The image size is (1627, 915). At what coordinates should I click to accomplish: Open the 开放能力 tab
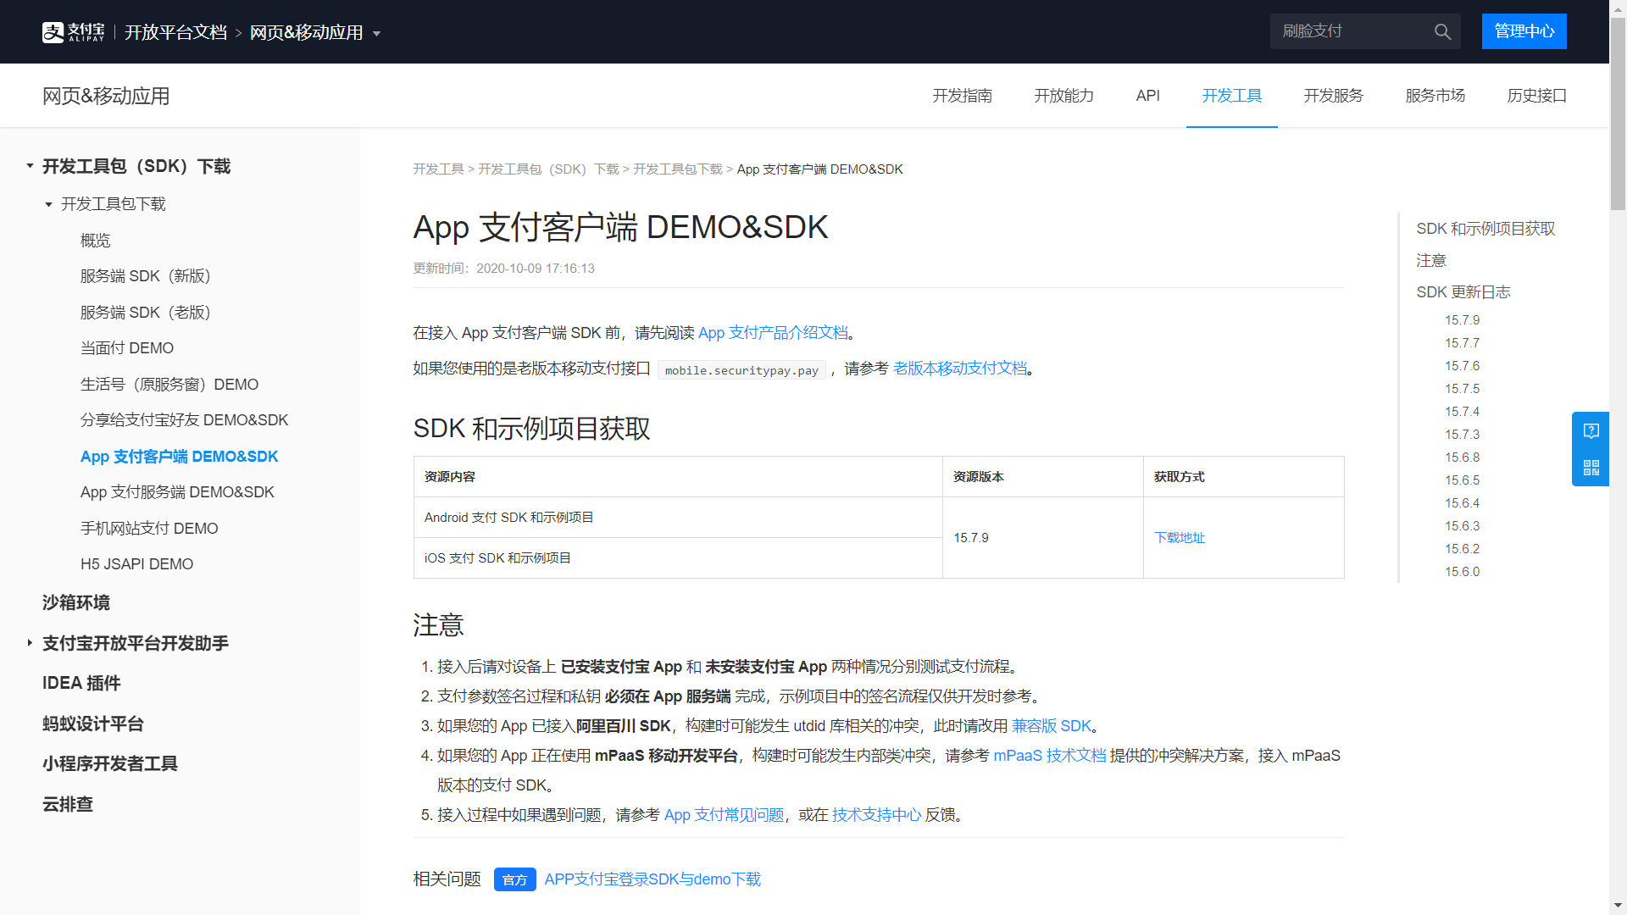(x=1063, y=96)
